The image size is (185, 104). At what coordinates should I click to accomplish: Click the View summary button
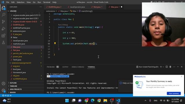coord(174,93)
